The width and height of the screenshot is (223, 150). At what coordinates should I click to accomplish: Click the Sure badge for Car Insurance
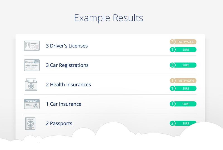point(183,104)
